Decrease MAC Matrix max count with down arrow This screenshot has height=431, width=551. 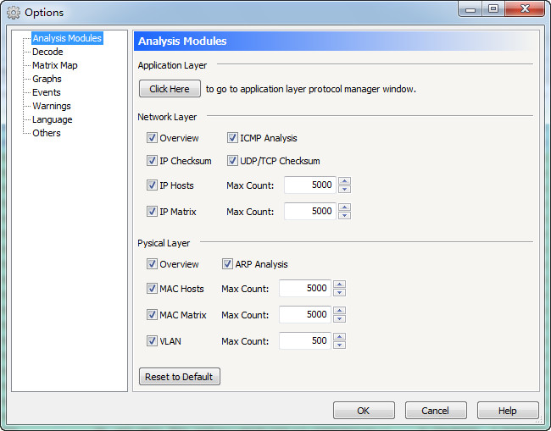[339, 319]
